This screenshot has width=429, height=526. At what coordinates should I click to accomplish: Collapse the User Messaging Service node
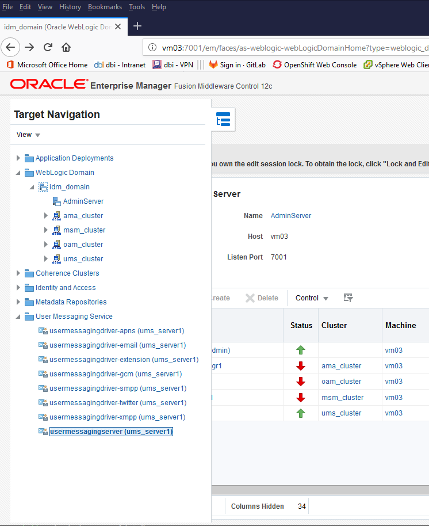[18, 317]
